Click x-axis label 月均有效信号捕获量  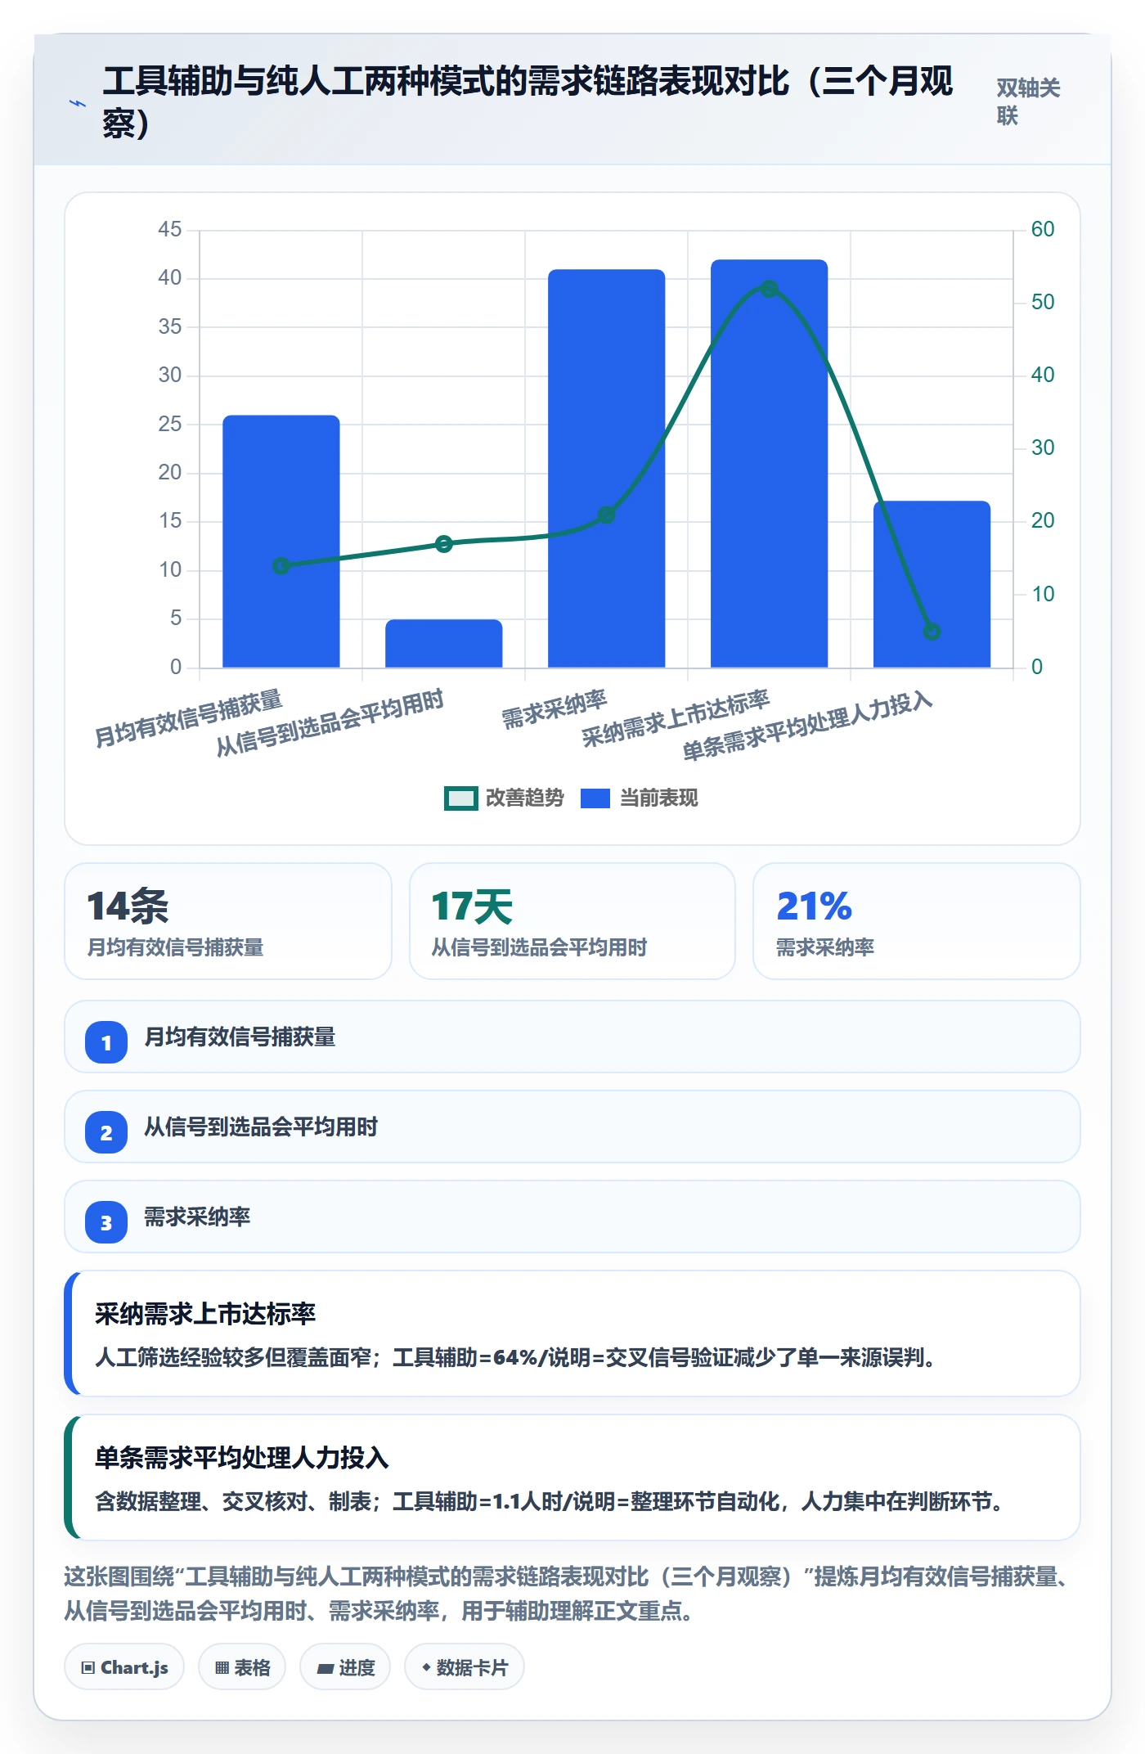tap(189, 717)
